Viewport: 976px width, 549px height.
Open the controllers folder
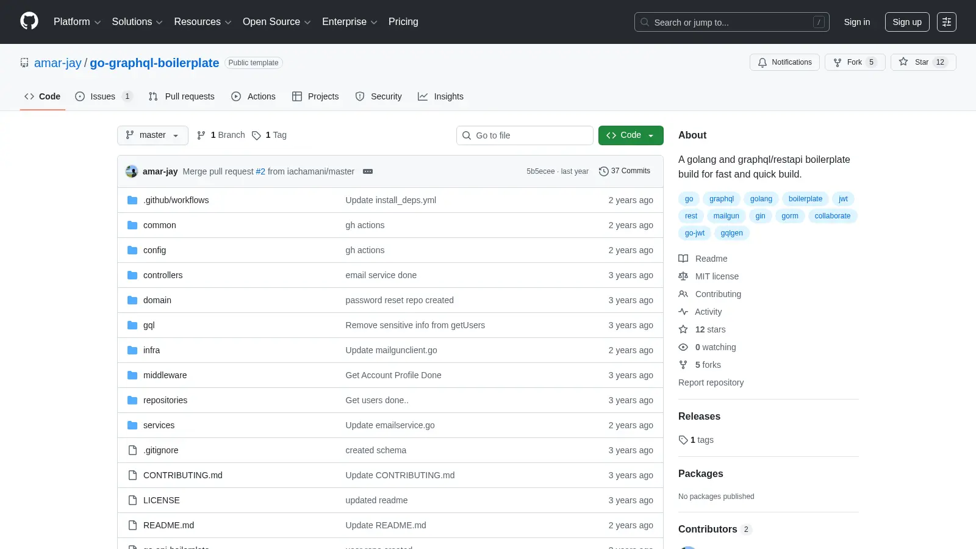tap(163, 275)
